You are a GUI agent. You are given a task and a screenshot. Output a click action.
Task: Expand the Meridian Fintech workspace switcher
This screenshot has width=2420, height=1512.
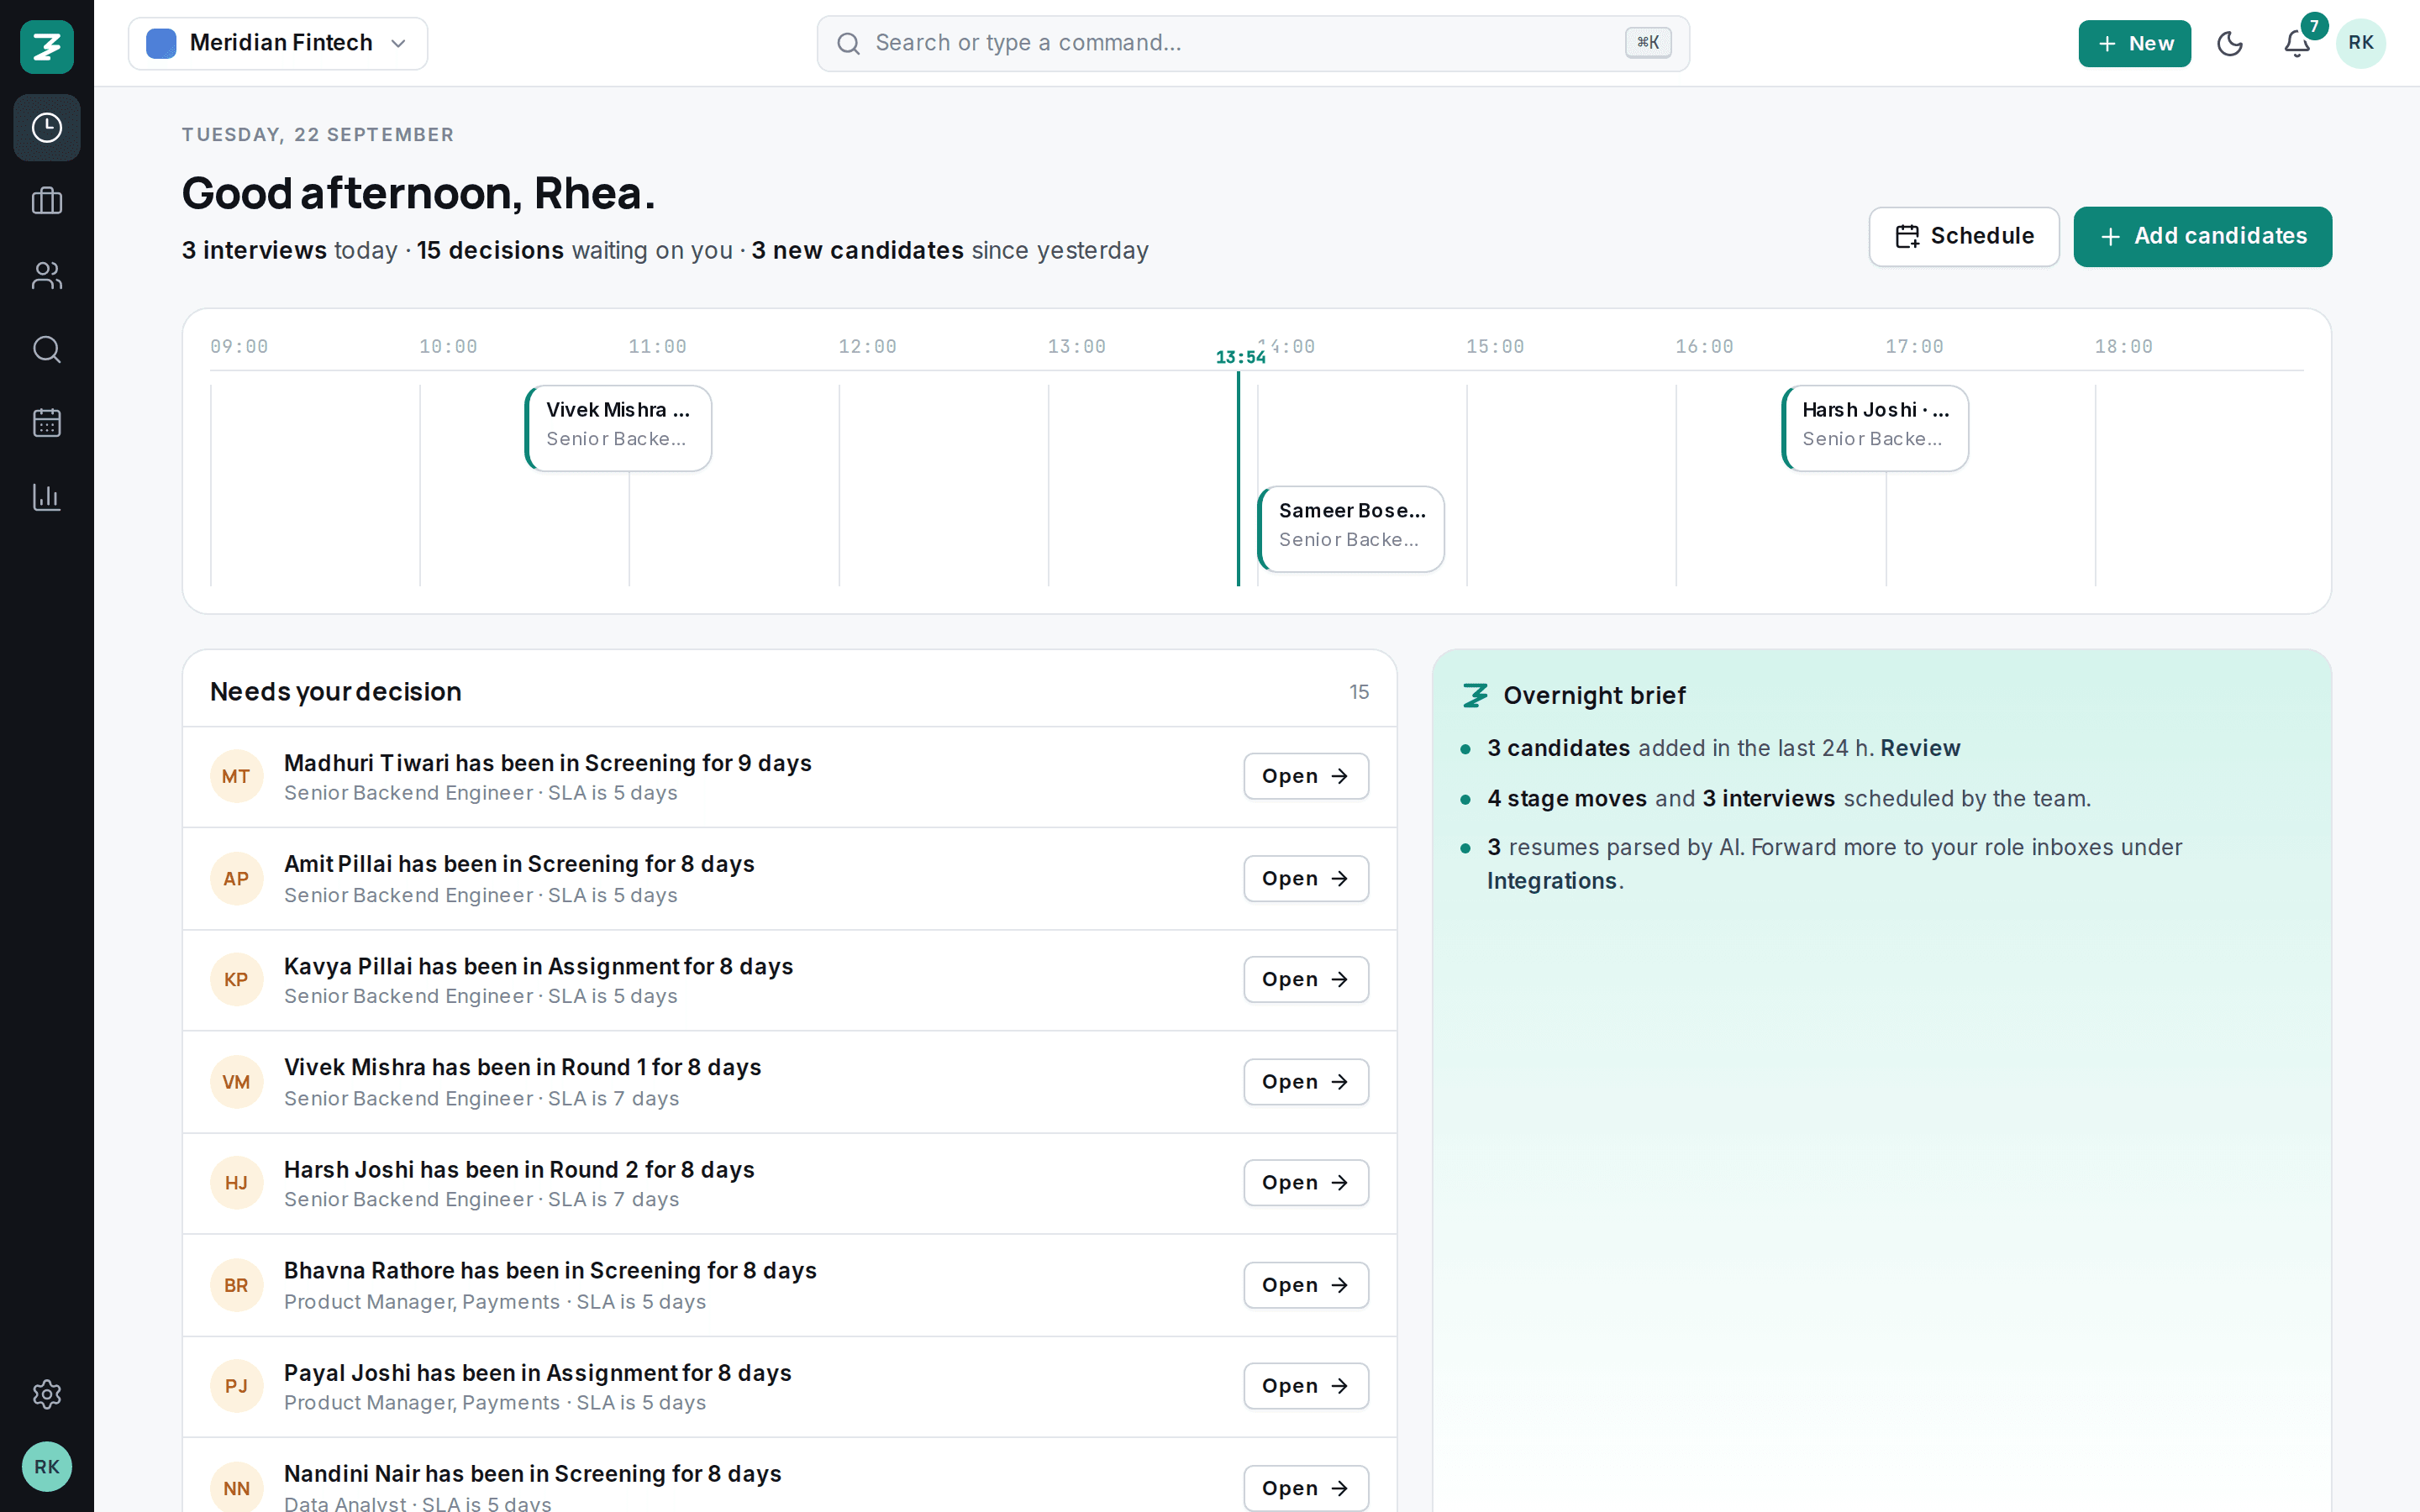point(278,43)
